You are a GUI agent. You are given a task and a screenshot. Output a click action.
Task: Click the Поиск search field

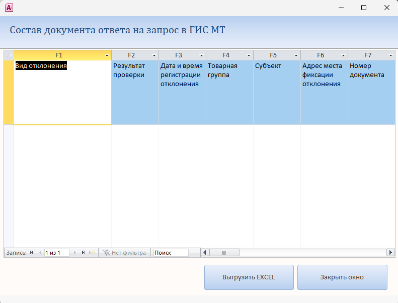(x=171, y=253)
